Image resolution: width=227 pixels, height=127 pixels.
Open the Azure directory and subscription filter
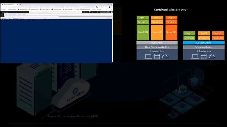click(87, 12)
